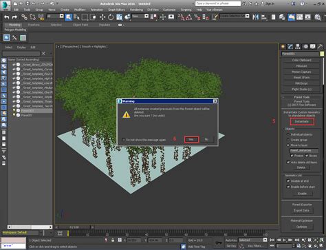This screenshot has width=326, height=250.
Task: Click the search keyword or phrase field
Action: coord(218,3)
